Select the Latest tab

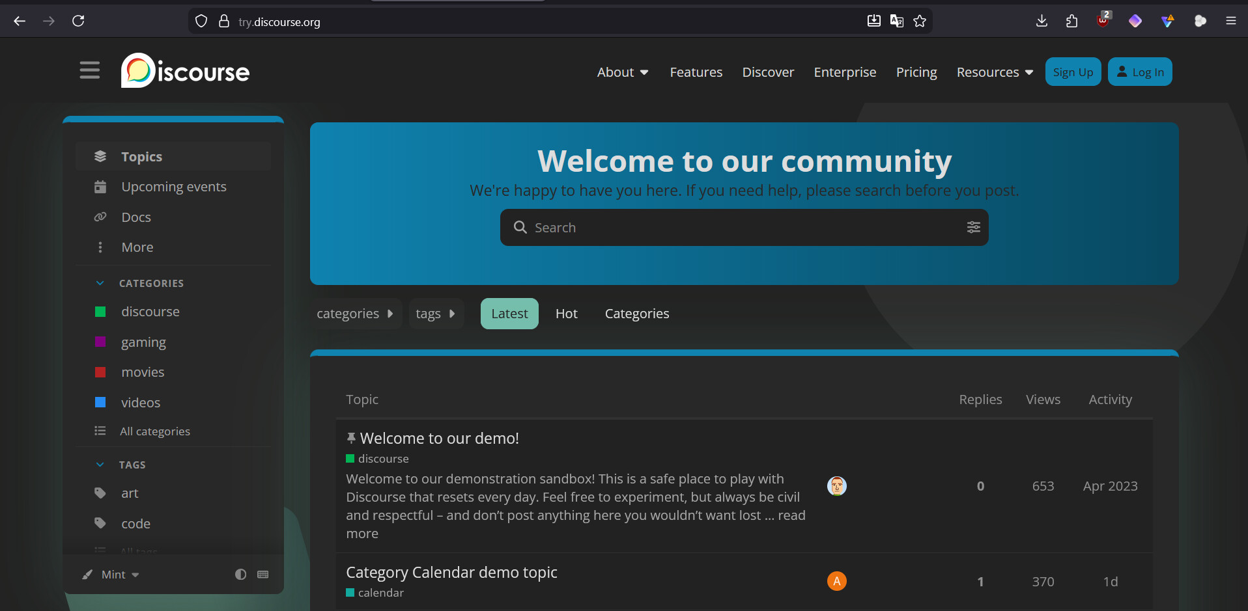point(509,314)
